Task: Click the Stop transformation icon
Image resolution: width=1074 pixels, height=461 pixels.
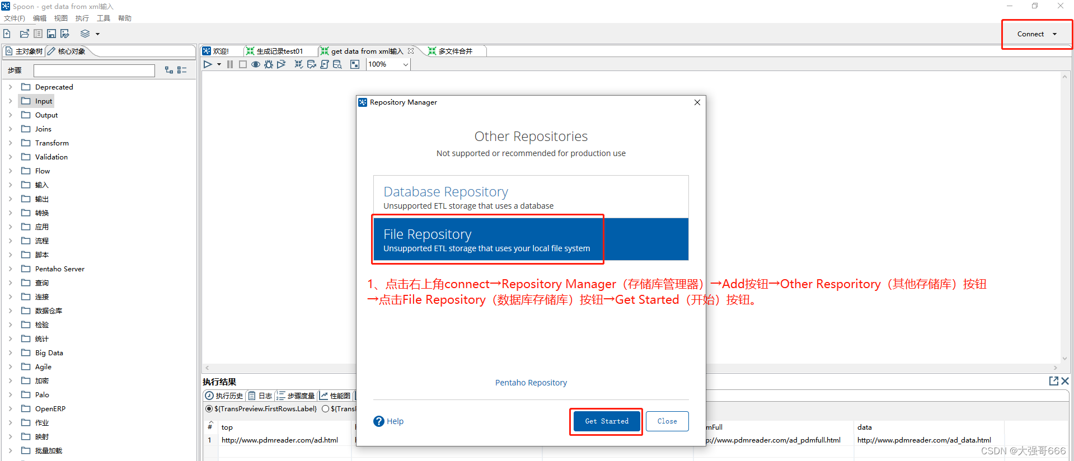Action: click(x=243, y=64)
